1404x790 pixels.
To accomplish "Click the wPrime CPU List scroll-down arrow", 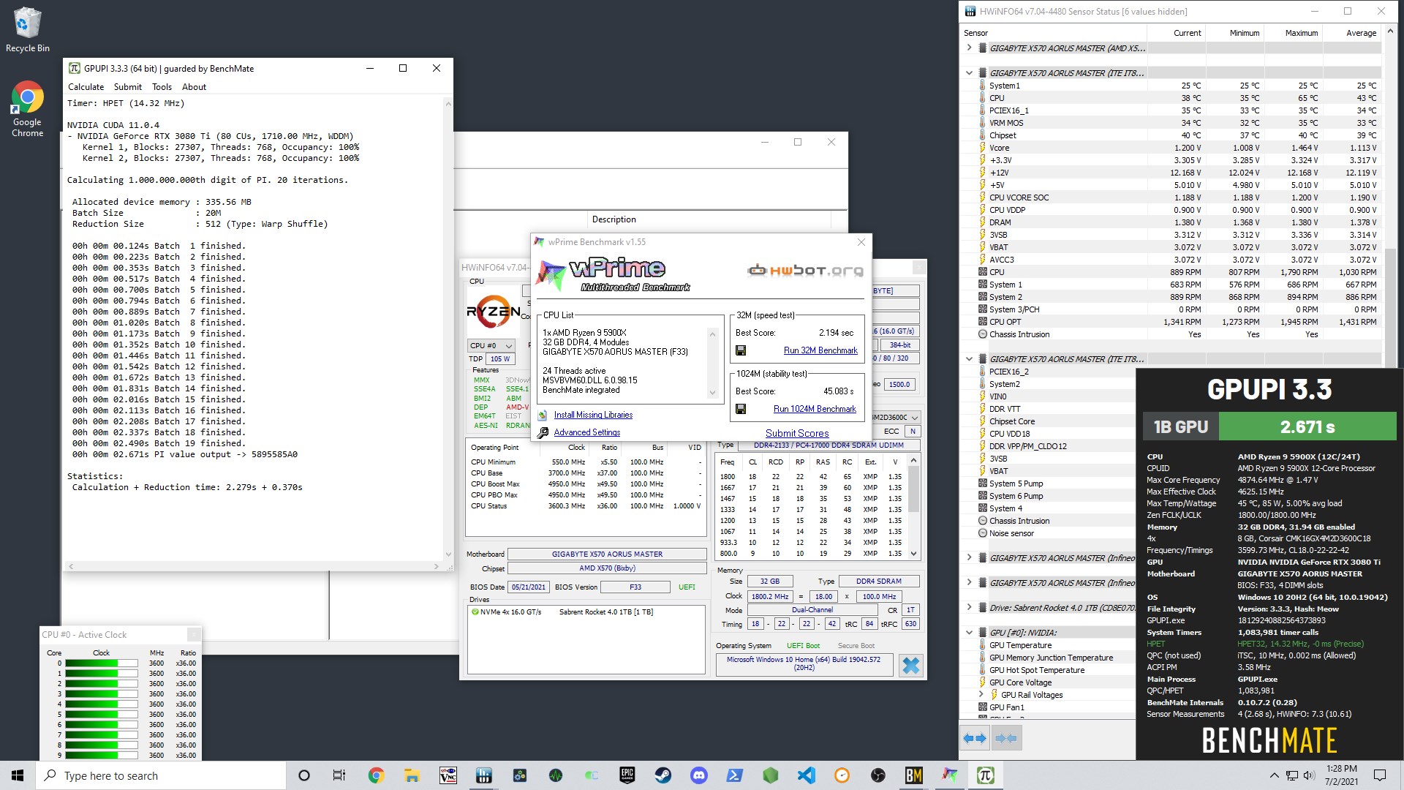I will tap(712, 393).
